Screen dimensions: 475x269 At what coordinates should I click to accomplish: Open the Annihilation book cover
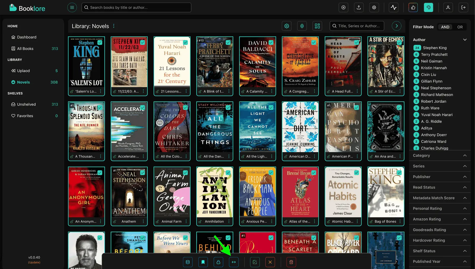pyautogui.click(x=215, y=192)
